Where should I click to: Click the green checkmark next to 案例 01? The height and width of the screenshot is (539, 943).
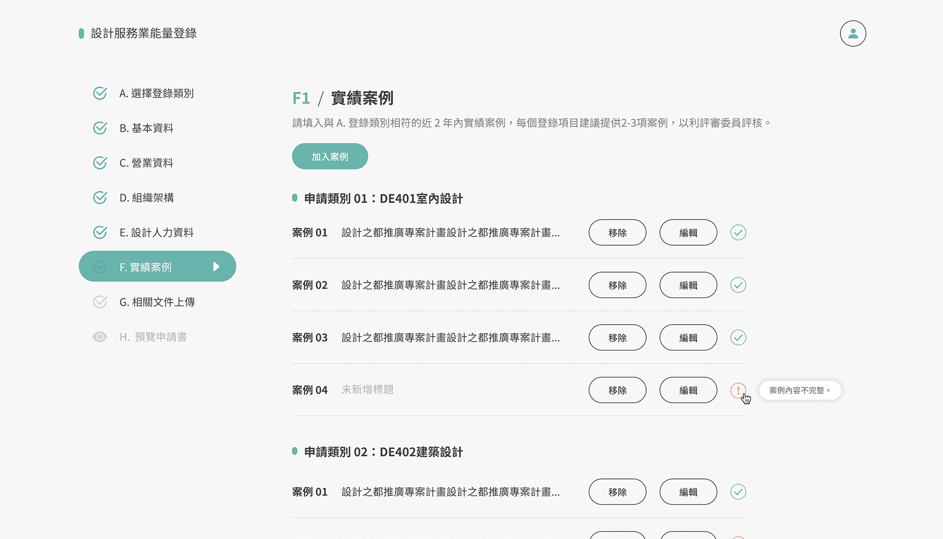[738, 232]
